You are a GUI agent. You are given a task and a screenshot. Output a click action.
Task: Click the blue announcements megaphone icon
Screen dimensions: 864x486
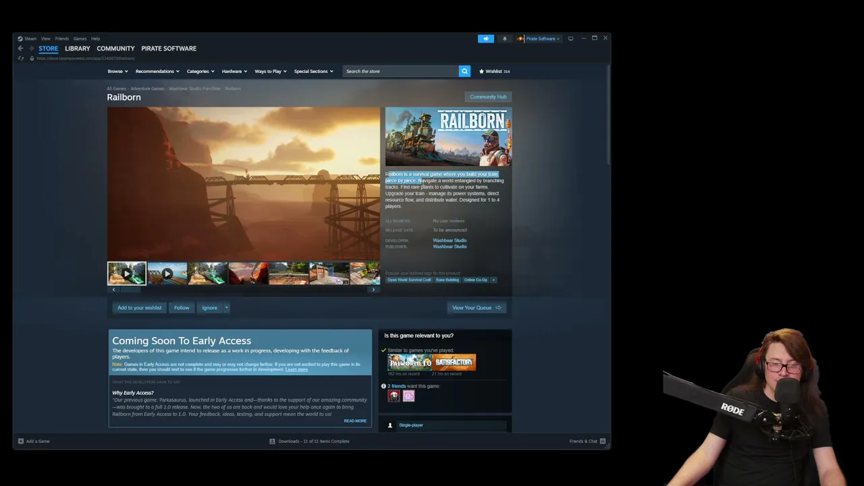click(x=486, y=38)
